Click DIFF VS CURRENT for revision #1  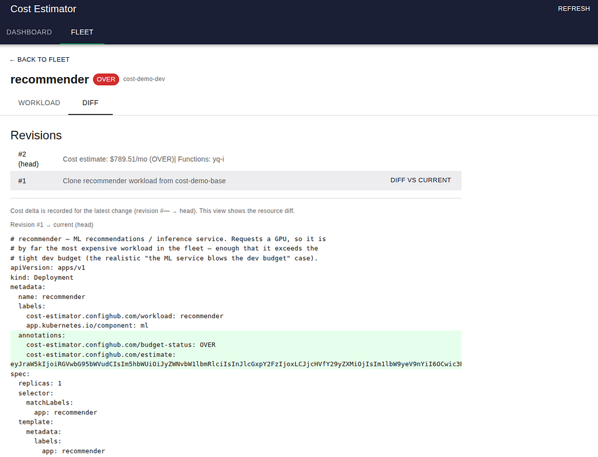[420, 180]
